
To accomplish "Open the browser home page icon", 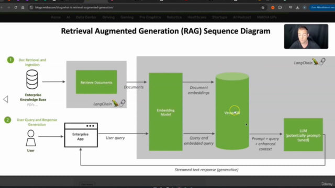I will pyautogui.click(x=23, y=7).
